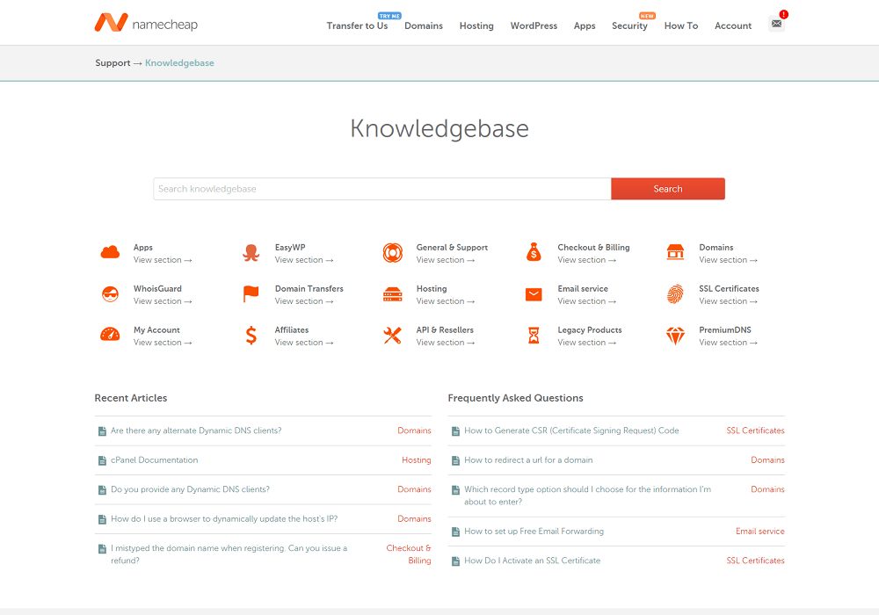Open the How To navigation menu
879x615 pixels.
tap(681, 25)
